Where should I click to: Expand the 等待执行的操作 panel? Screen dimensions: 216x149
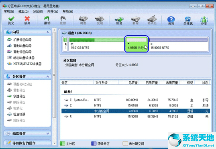(27, 143)
